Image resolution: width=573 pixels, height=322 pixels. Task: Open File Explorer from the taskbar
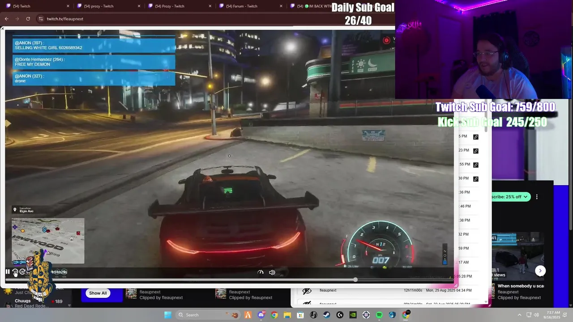tap(287, 315)
